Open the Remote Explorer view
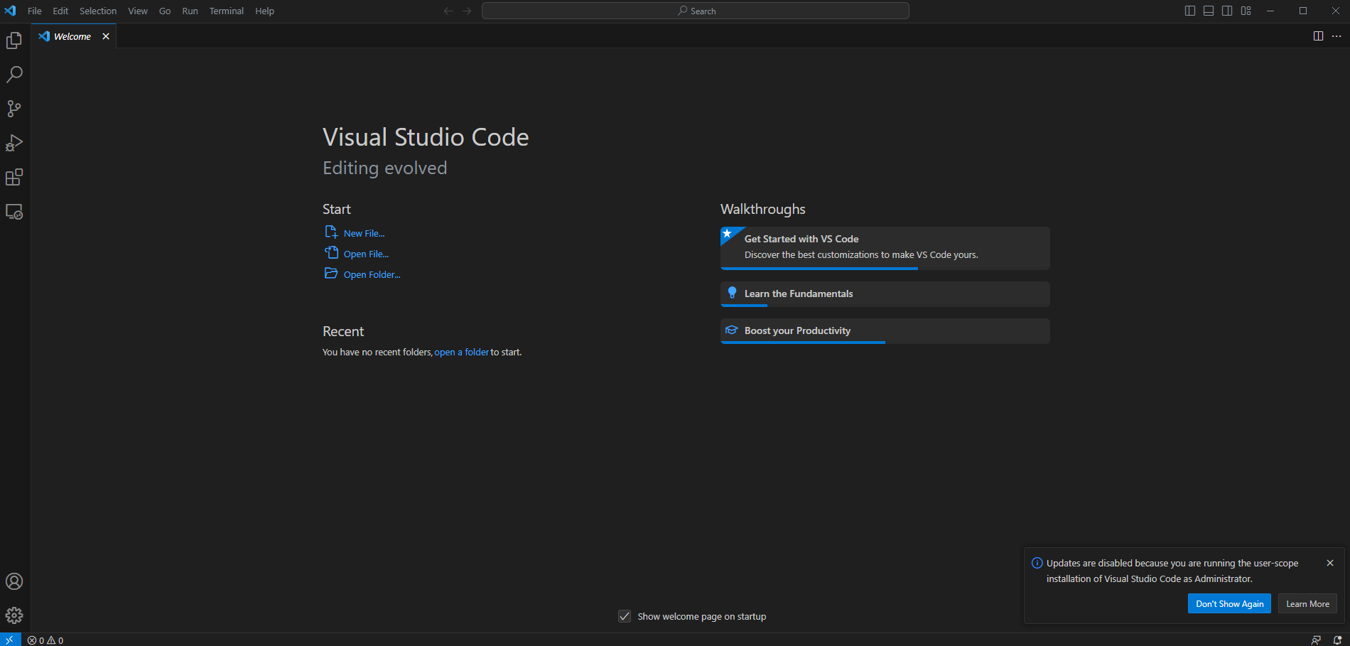The width and height of the screenshot is (1350, 646). pos(14,211)
